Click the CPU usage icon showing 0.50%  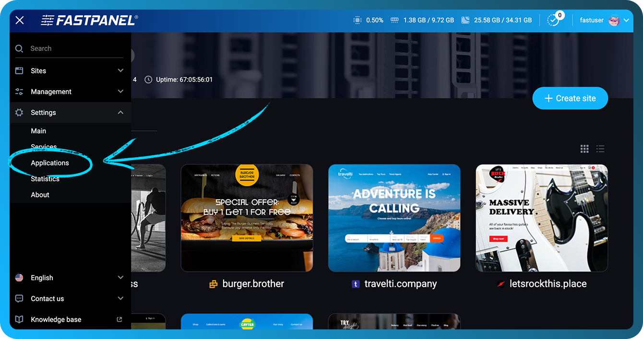(357, 20)
